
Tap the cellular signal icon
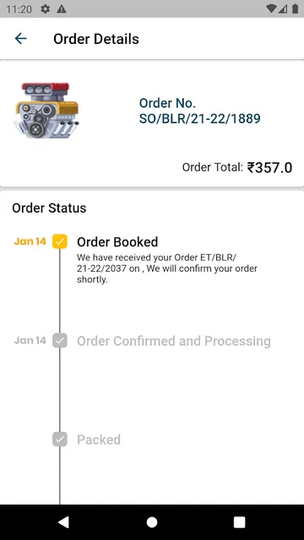(284, 9)
